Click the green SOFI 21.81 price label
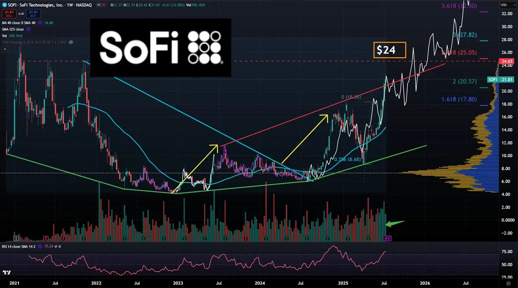 tap(500, 79)
